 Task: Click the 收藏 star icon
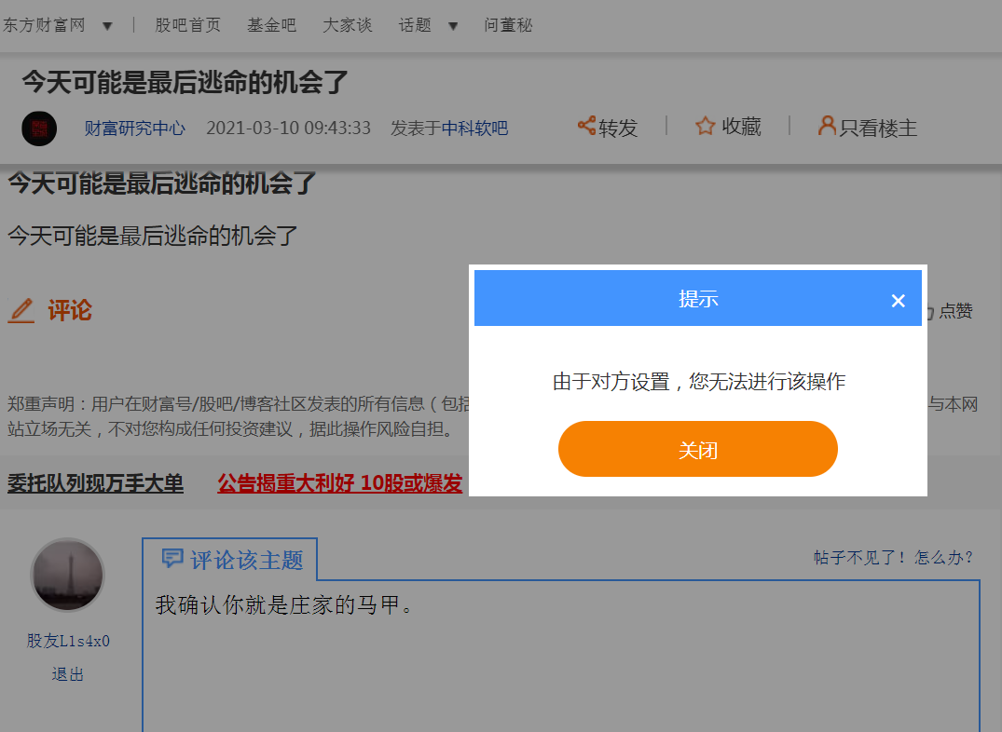(705, 126)
